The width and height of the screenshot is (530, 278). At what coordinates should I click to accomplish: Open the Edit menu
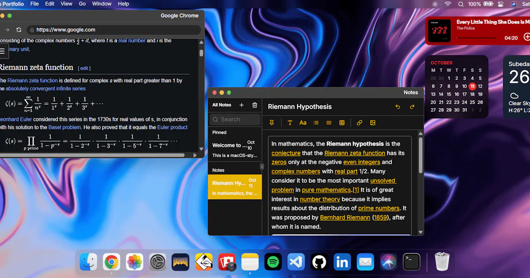click(50, 4)
